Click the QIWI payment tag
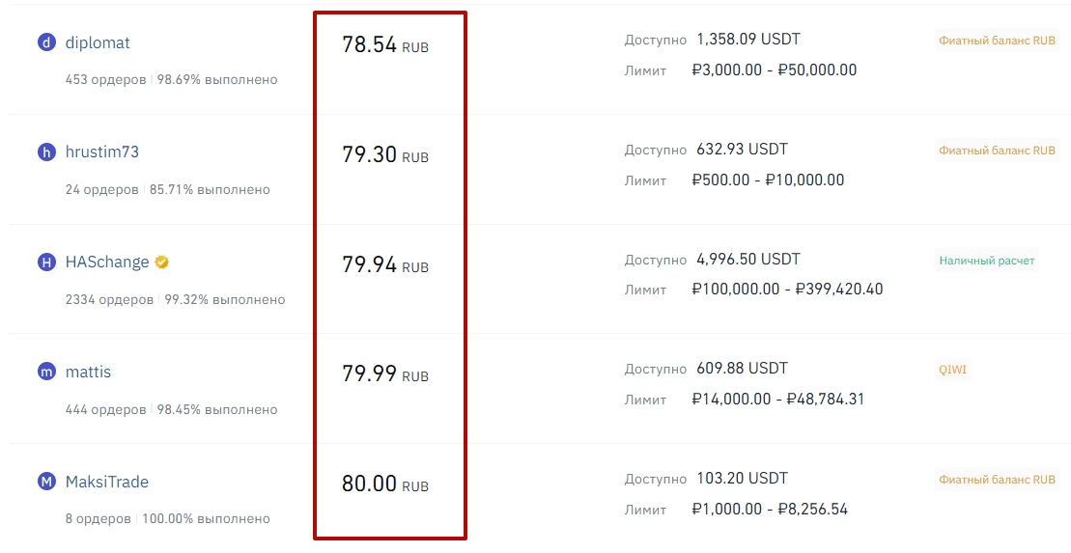 [x=952, y=370]
